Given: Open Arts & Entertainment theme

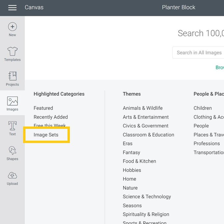Looking at the screenshot, I should (x=146, y=117).
